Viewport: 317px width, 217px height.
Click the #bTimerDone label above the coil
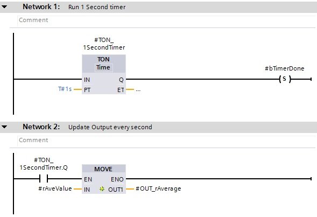pos(285,68)
